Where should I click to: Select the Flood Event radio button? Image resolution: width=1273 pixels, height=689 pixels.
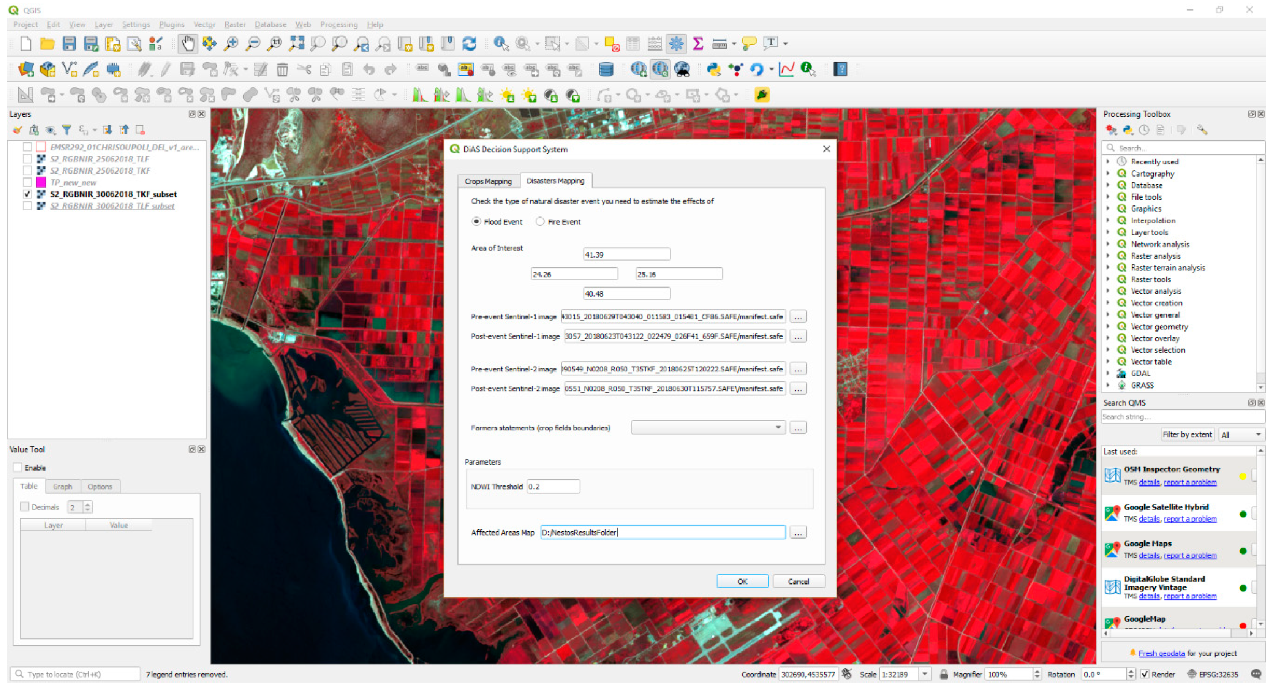(476, 221)
